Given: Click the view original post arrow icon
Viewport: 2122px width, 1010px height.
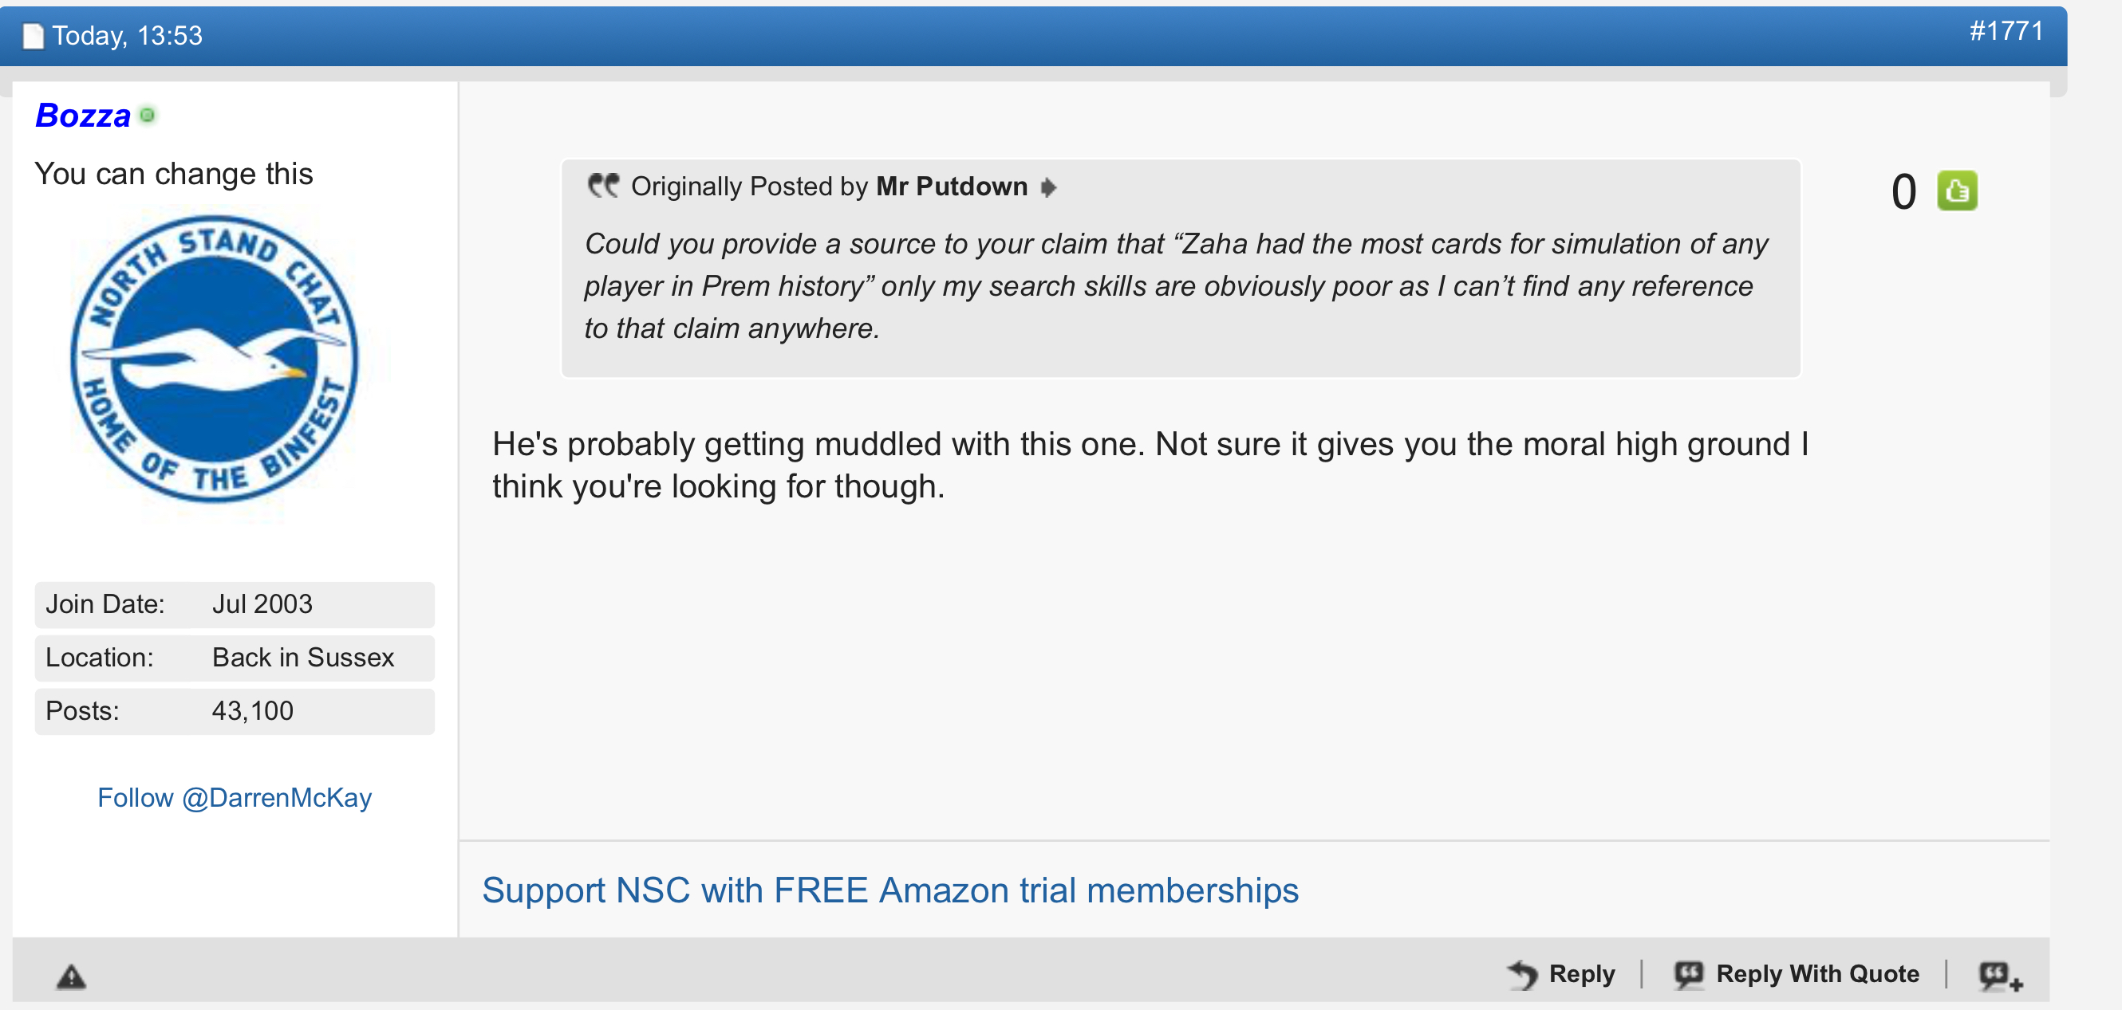Looking at the screenshot, I should (1049, 187).
